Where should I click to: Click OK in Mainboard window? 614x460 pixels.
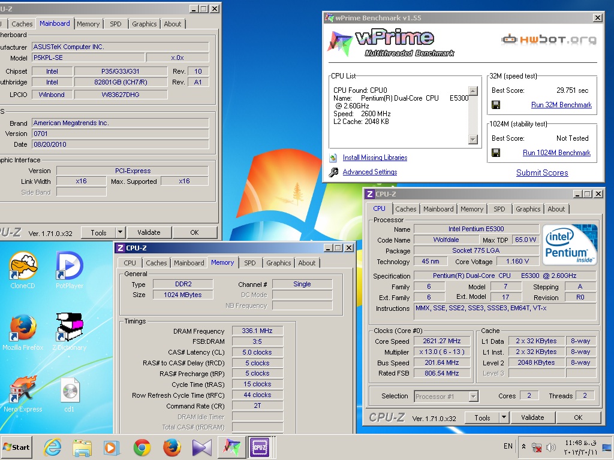click(195, 232)
